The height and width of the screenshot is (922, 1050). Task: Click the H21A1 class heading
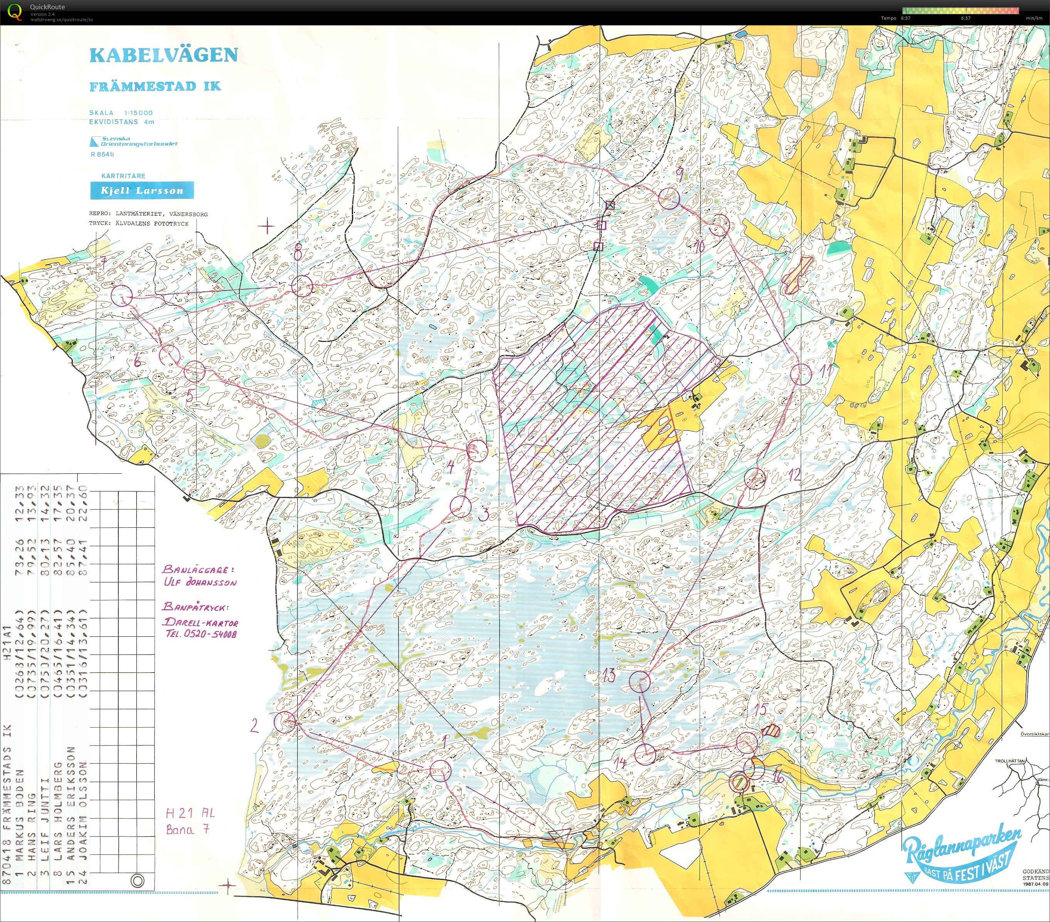point(7,642)
